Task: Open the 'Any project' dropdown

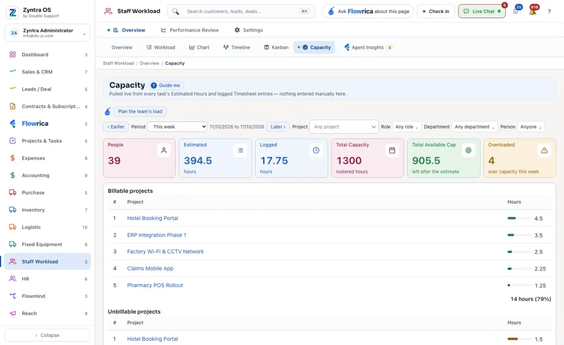Action: pyautogui.click(x=344, y=127)
